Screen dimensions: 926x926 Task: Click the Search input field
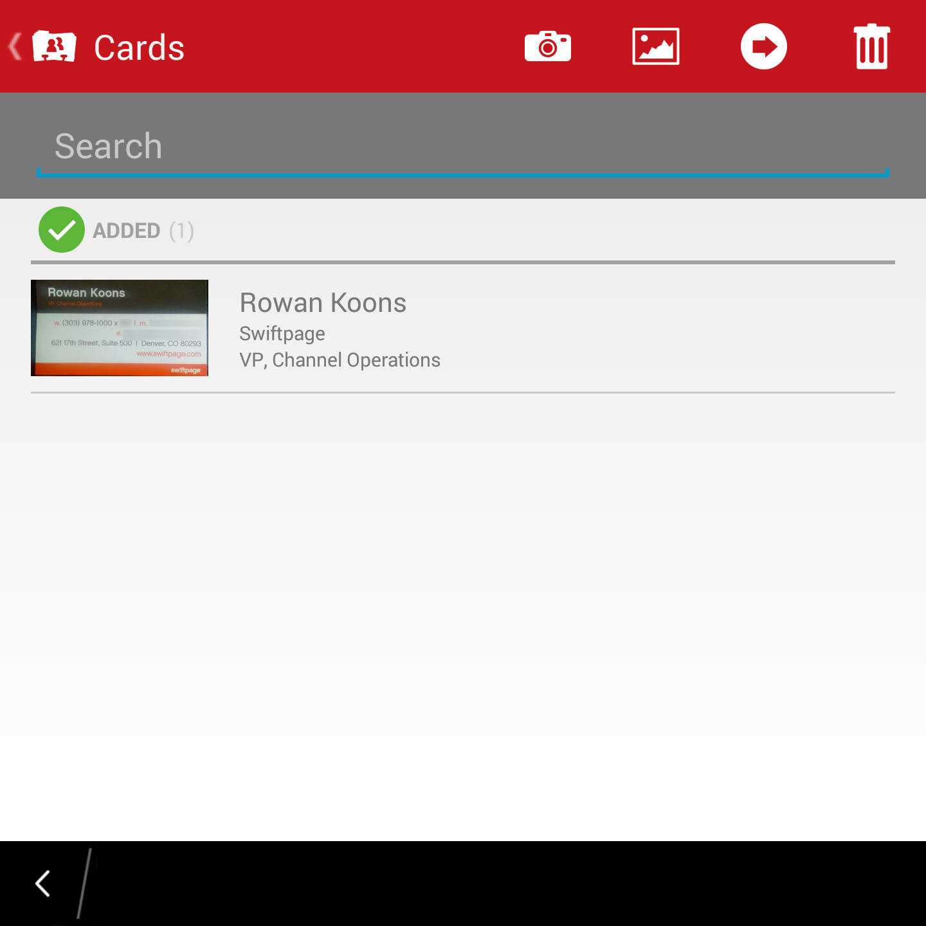point(463,147)
